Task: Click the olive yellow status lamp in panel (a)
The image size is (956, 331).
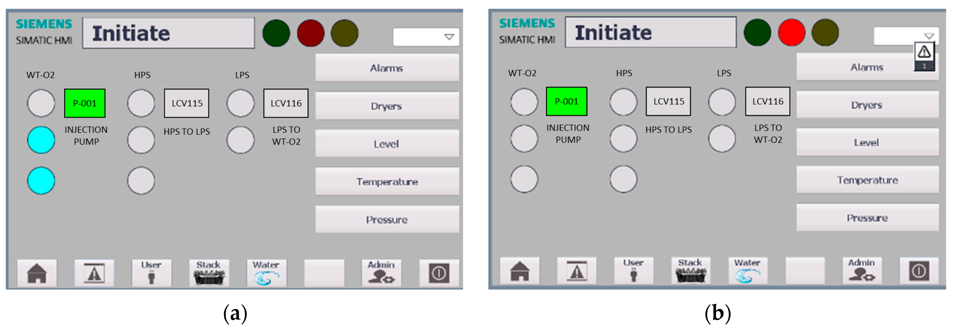Action: coord(345,33)
